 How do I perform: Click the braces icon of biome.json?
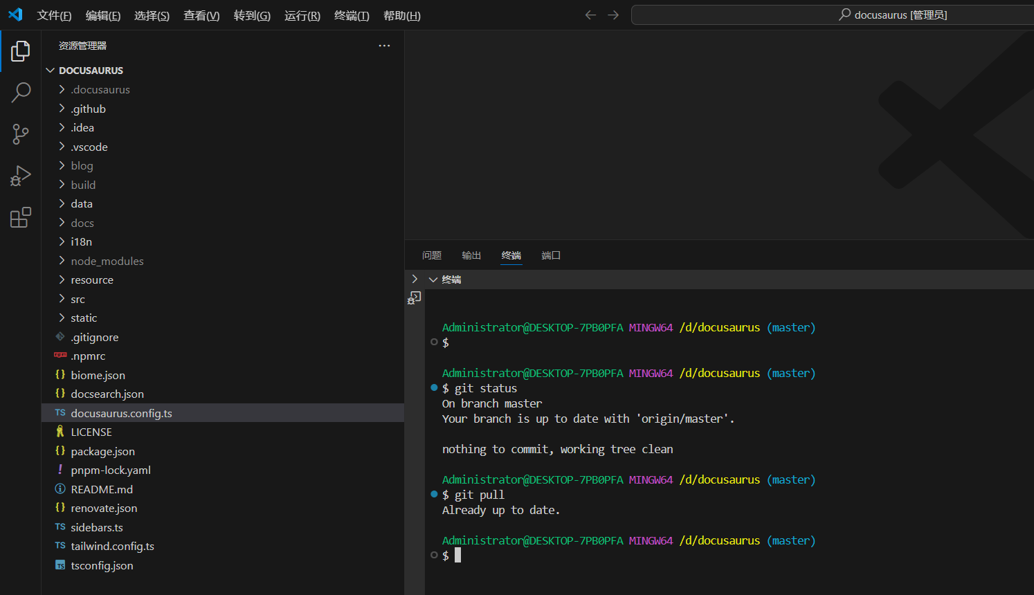click(x=60, y=374)
